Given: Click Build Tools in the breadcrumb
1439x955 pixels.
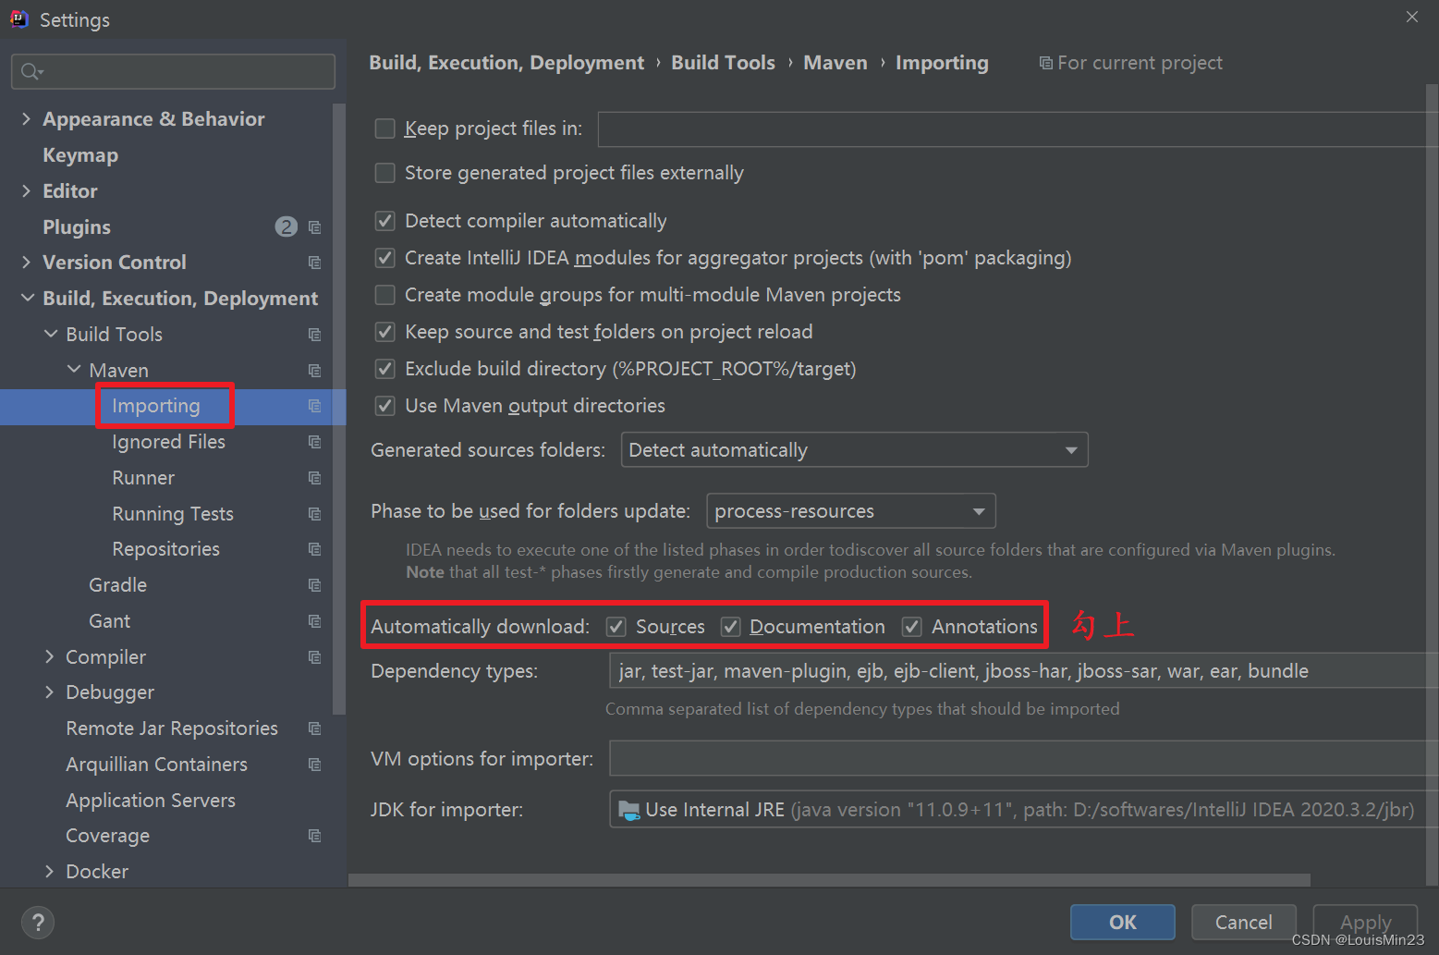Looking at the screenshot, I should pos(724,63).
